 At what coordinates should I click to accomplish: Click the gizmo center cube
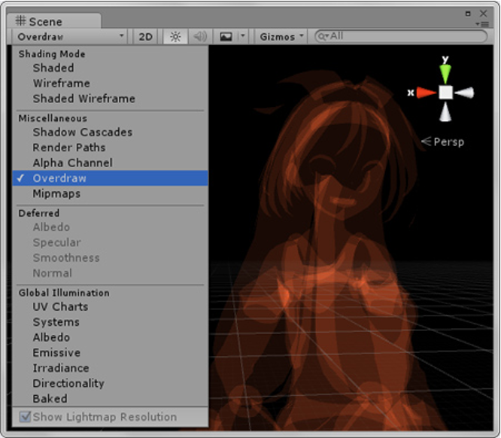point(446,93)
